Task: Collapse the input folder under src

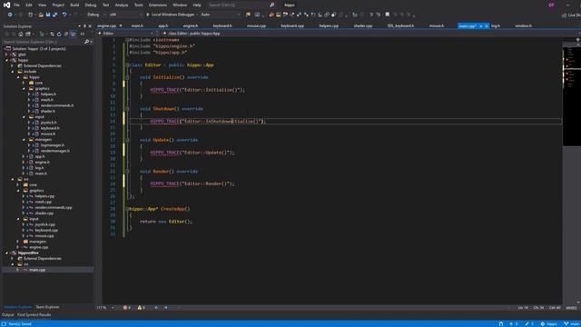Action: pyautogui.click(x=18, y=219)
